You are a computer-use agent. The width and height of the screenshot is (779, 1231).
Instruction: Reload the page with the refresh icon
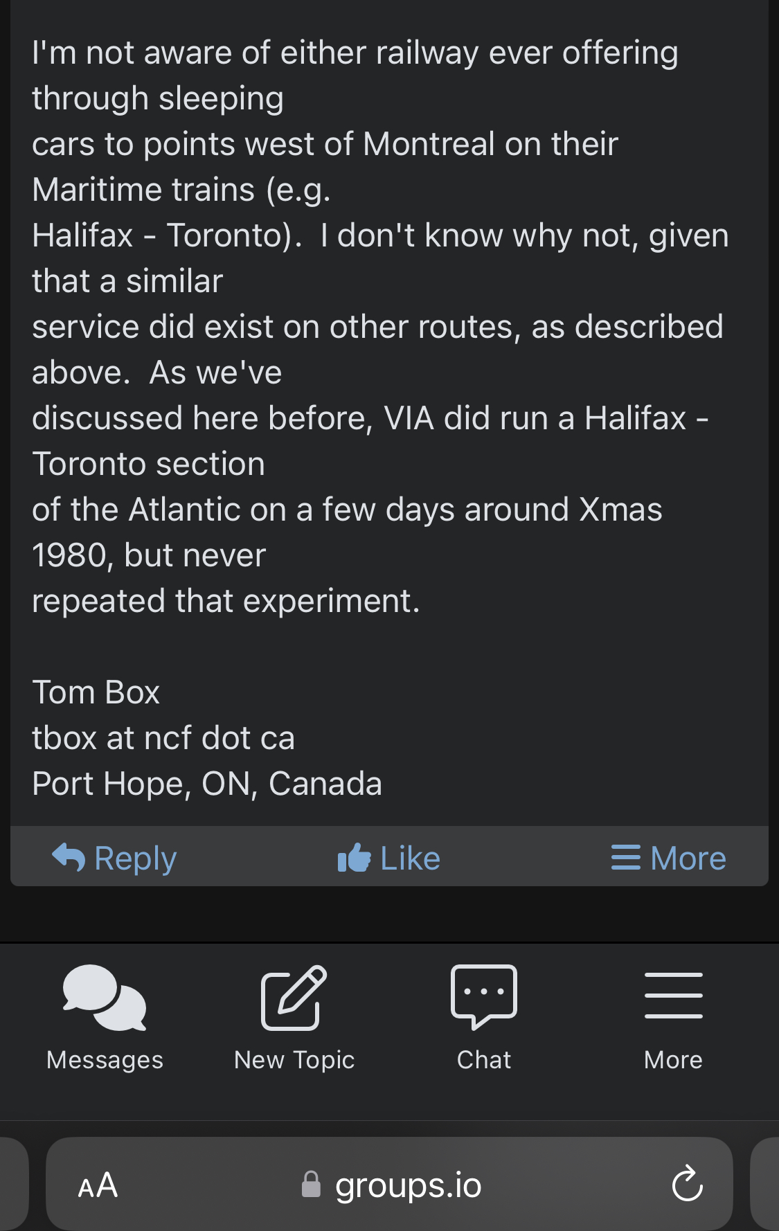pos(687,1184)
